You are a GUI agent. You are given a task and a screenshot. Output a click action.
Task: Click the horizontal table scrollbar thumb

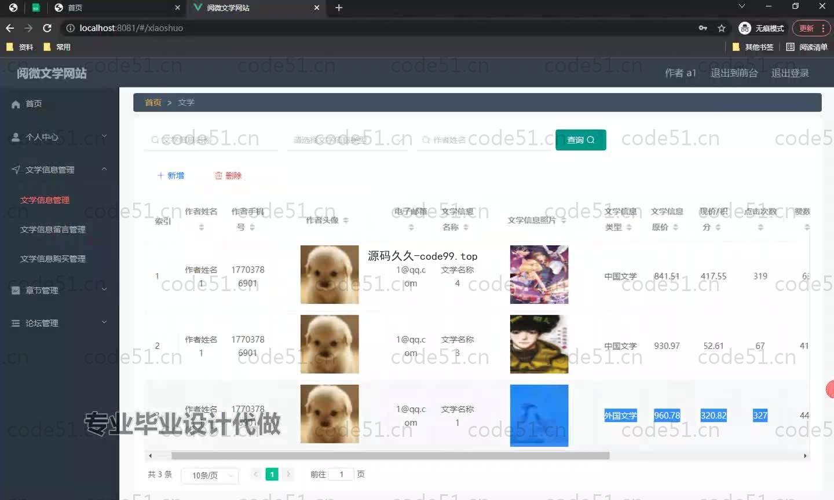click(x=390, y=456)
